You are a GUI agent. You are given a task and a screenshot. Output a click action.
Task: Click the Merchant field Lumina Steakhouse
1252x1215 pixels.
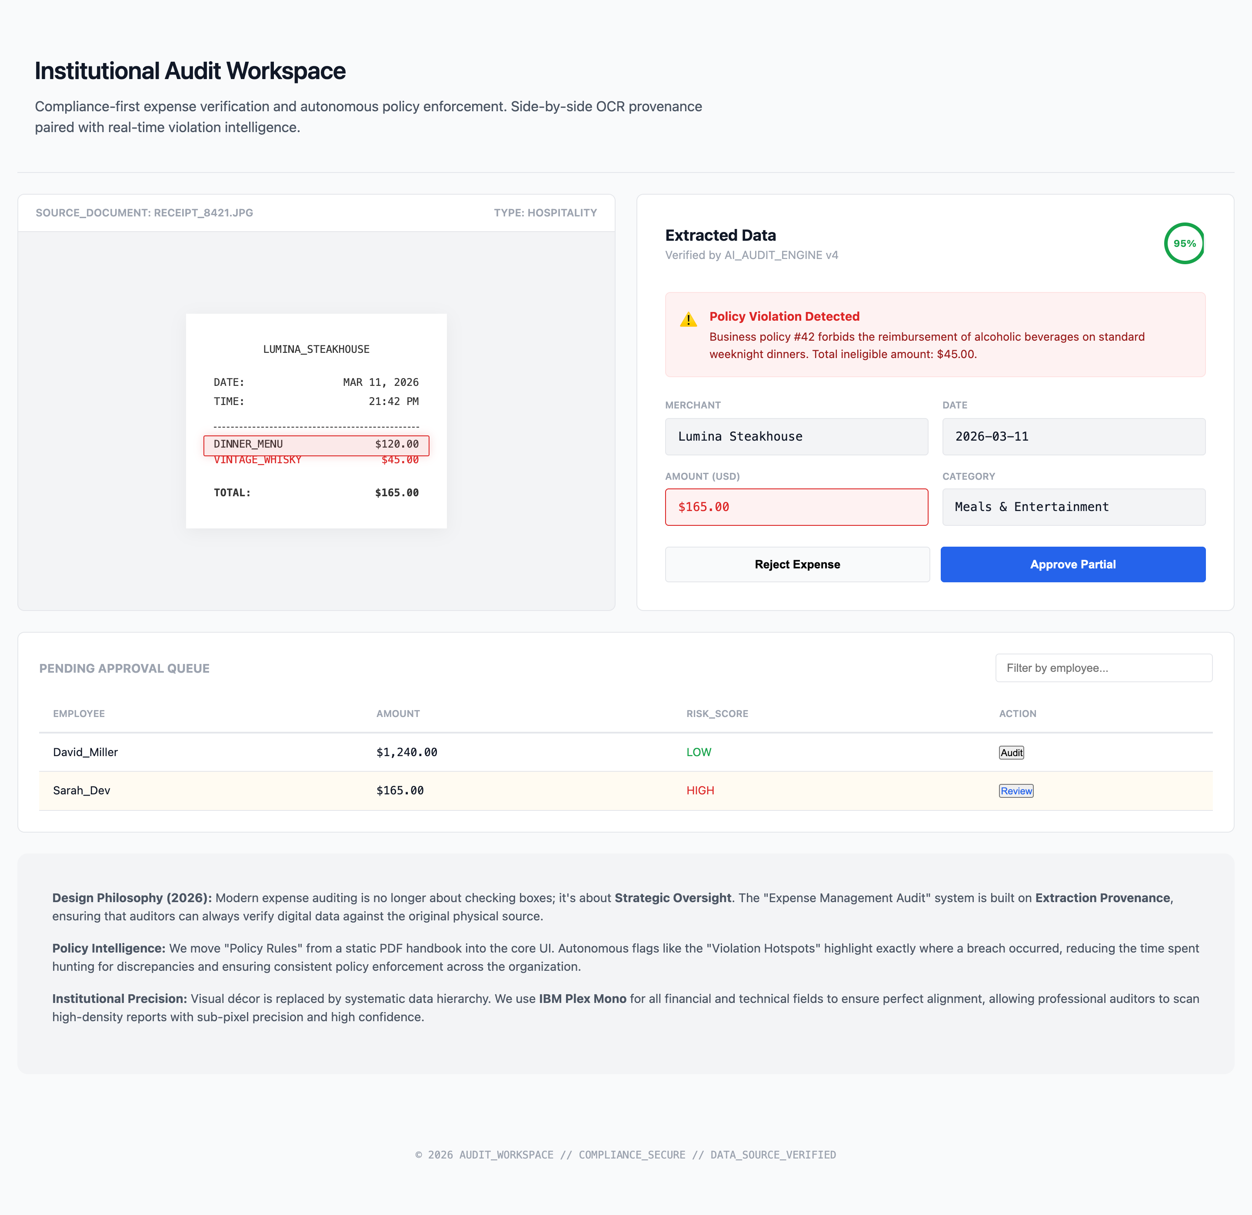796,437
